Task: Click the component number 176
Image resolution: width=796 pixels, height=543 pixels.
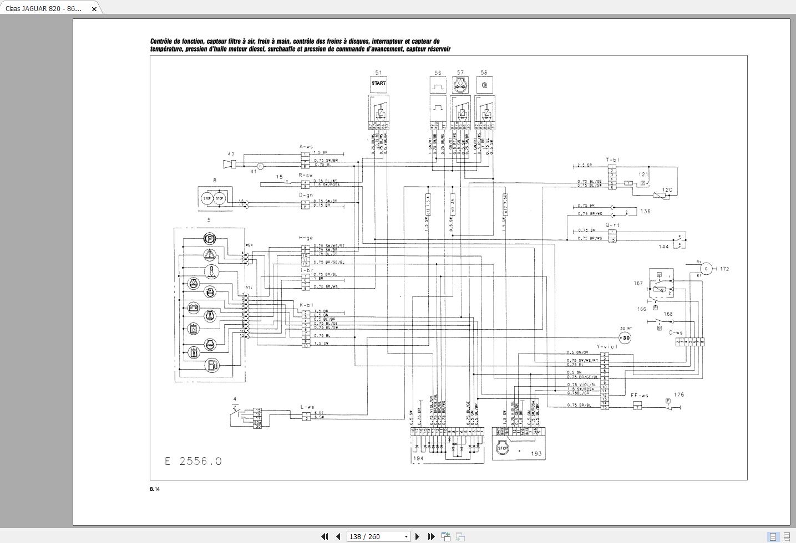Action: (x=679, y=395)
